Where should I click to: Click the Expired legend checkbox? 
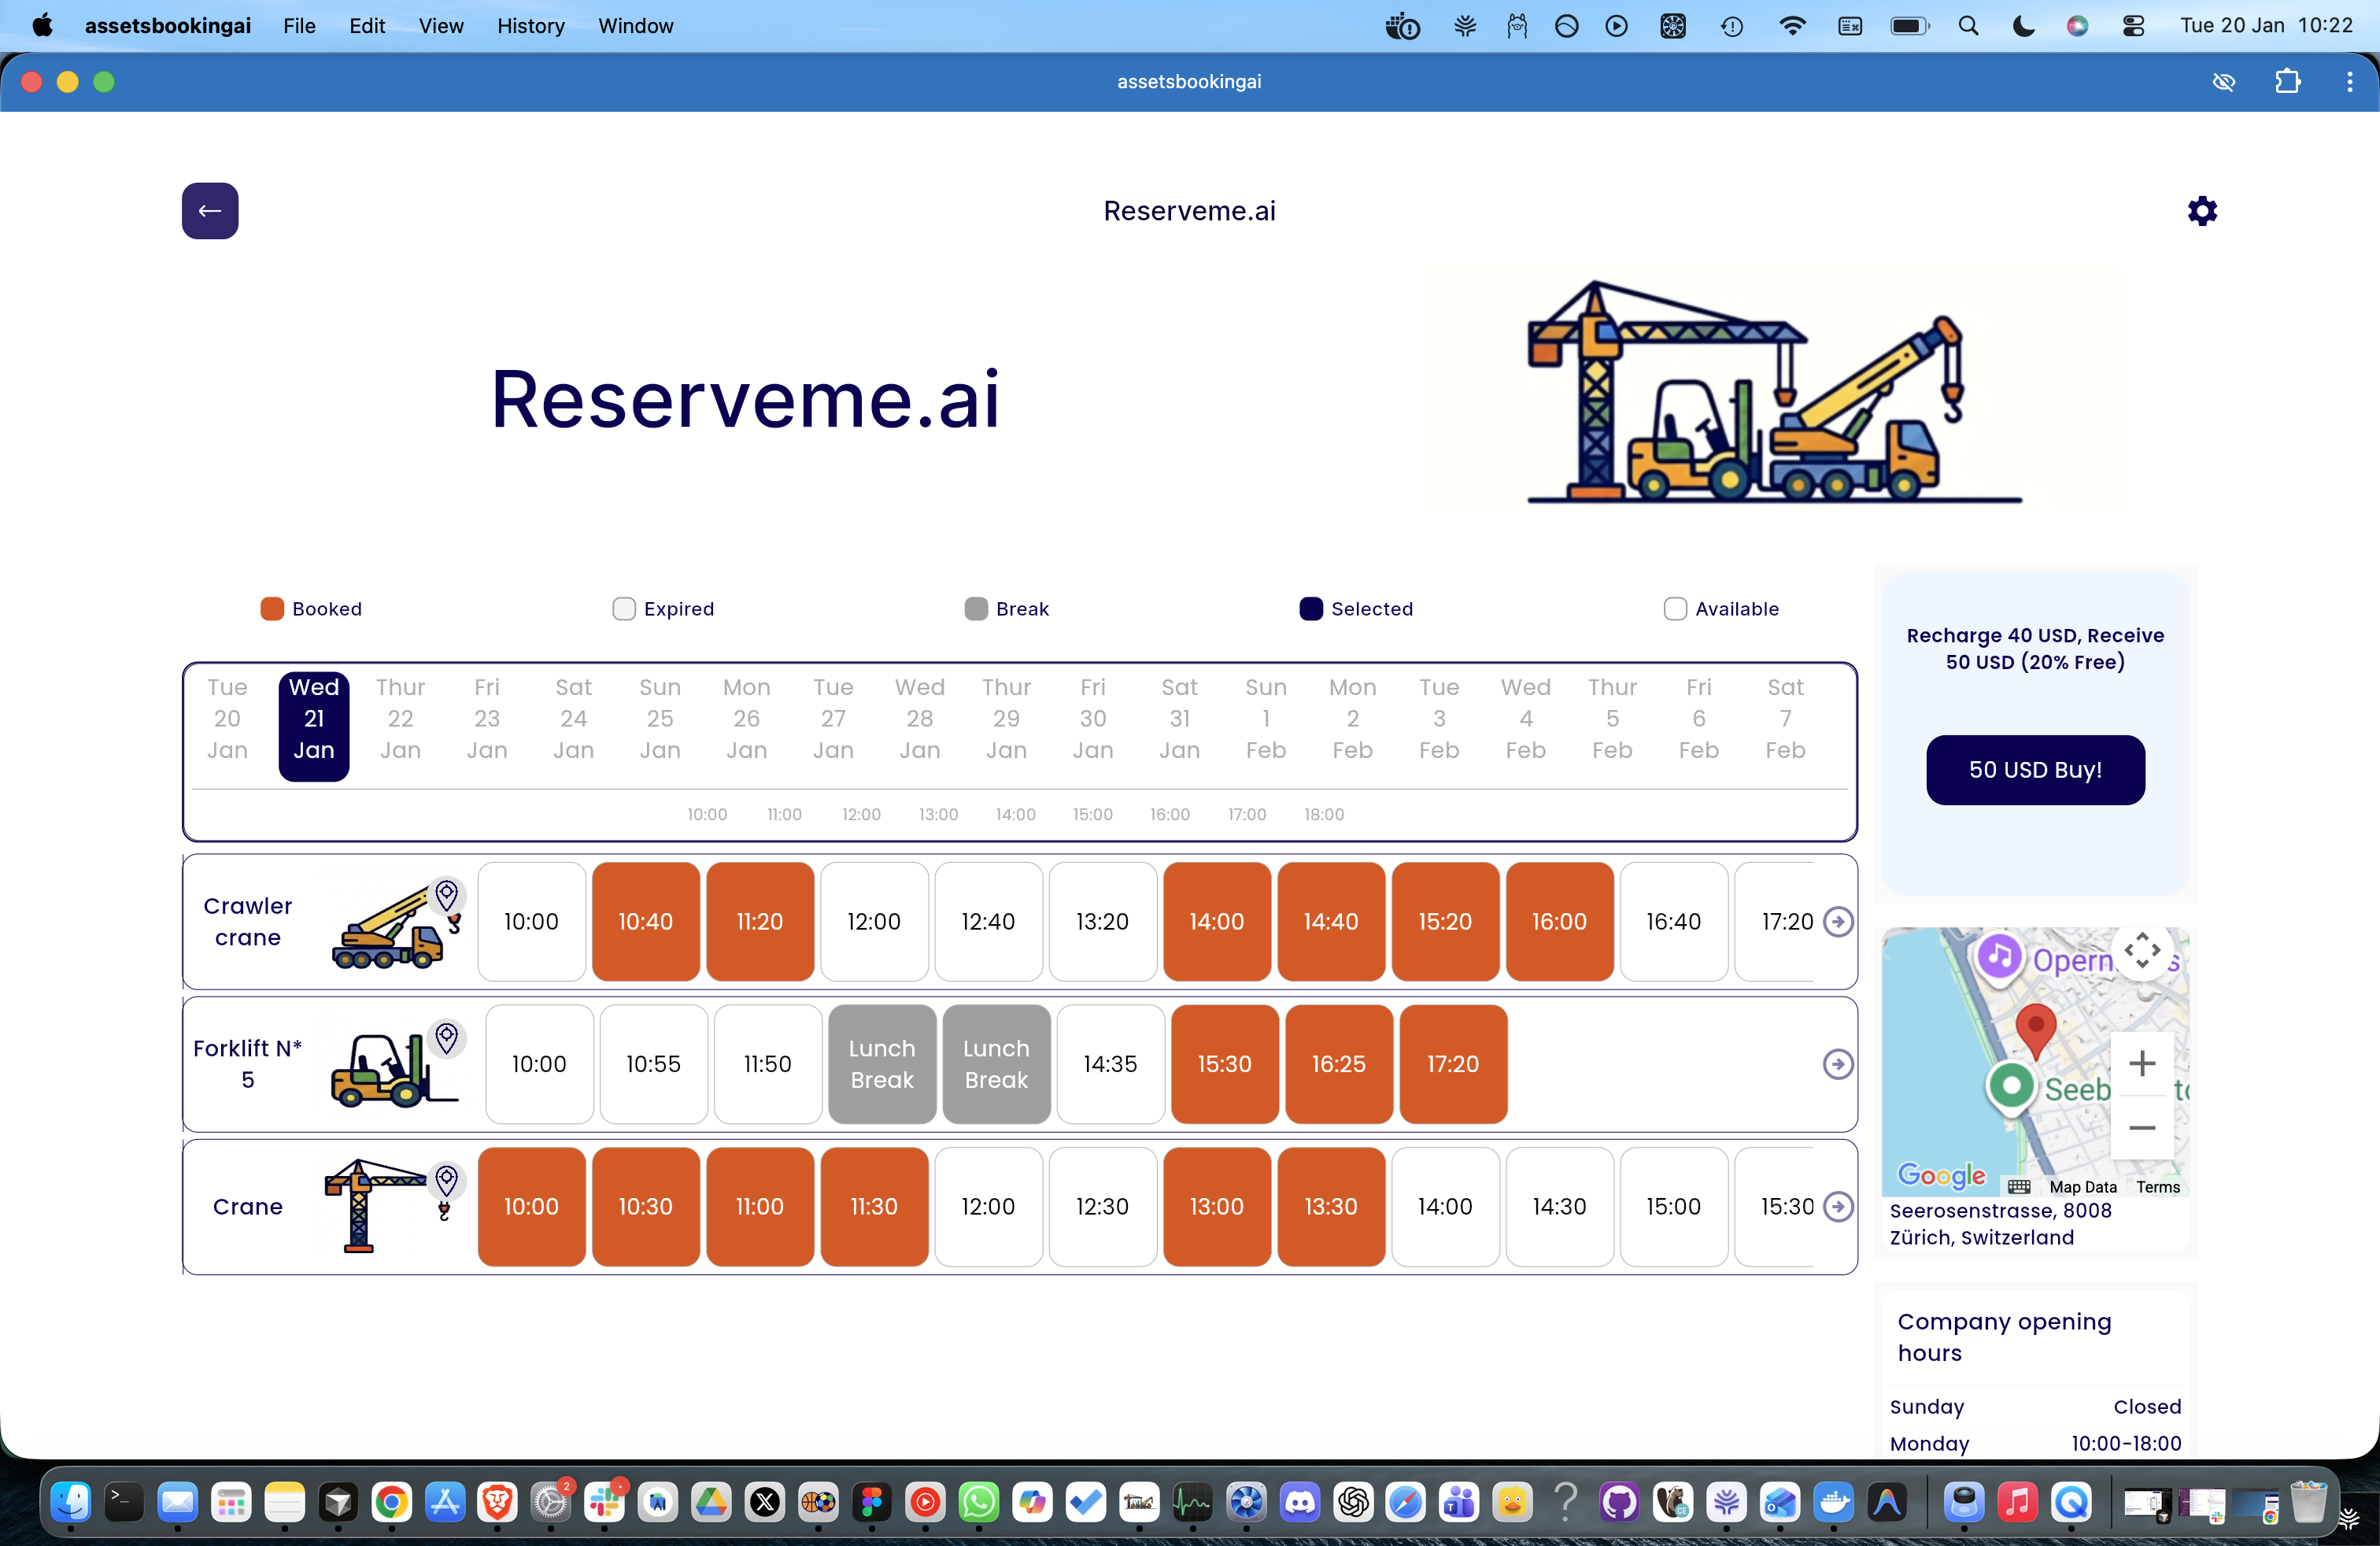[623, 609]
